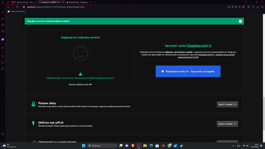
Task: Click the edit/share page toolbar icon
Action: pyautogui.click(x=229, y=7)
